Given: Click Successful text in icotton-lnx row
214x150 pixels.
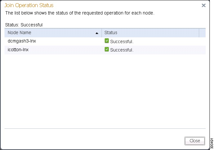Looking at the screenshot, I should point(122,50).
